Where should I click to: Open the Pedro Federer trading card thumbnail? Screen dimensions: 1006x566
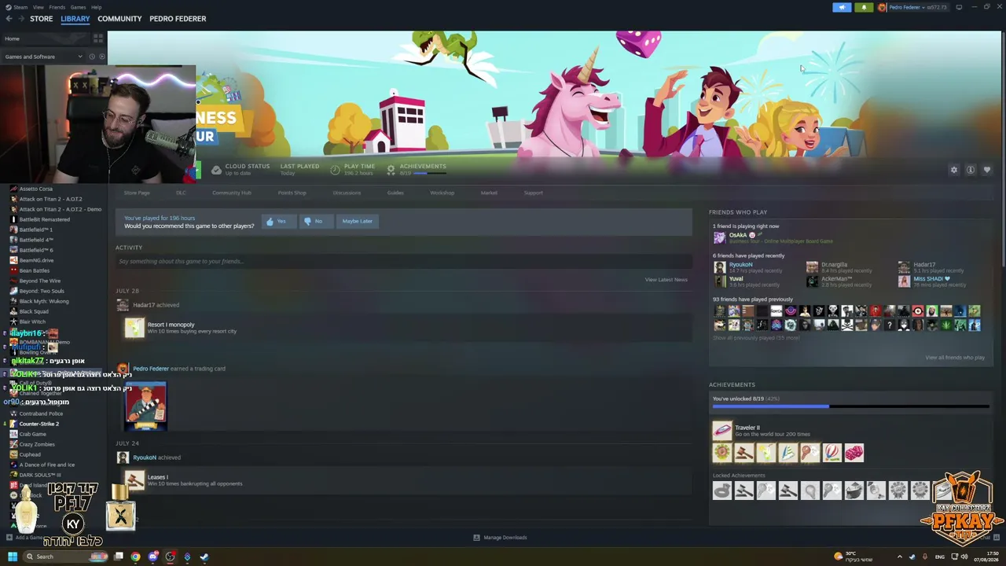(145, 406)
